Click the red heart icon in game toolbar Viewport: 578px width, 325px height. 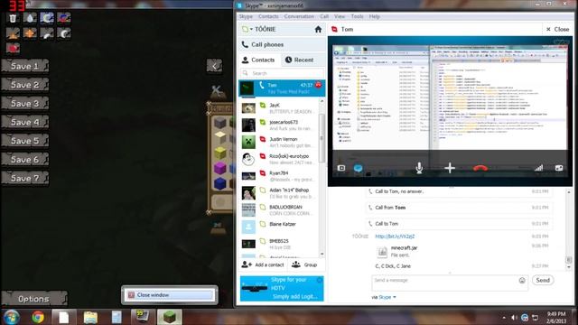pos(13,48)
